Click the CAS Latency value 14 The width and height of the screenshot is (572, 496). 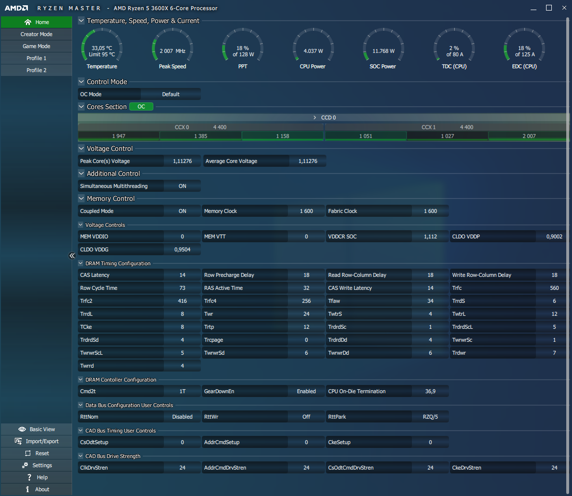pos(182,275)
